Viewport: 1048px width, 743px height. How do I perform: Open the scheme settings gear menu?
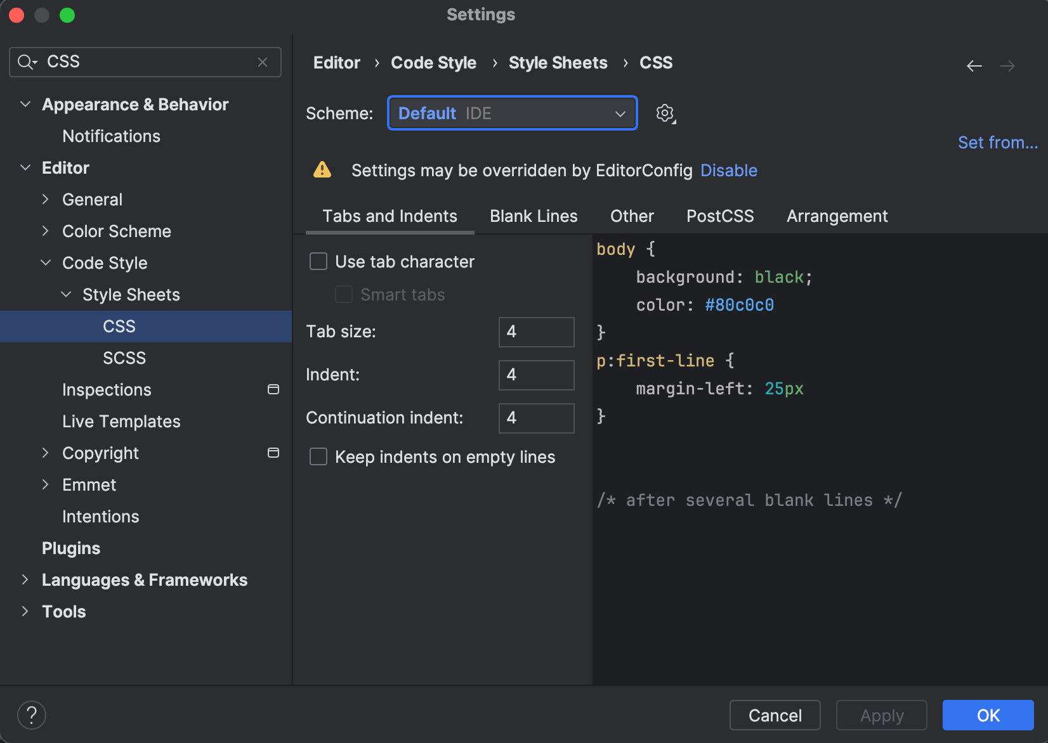(665, 113)
